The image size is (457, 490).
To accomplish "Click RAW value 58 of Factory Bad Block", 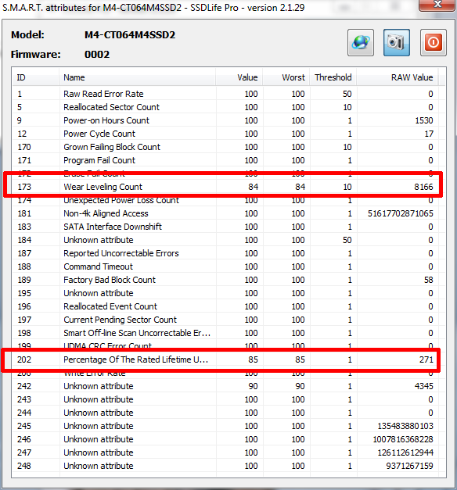I will click(x=429, y=280).
